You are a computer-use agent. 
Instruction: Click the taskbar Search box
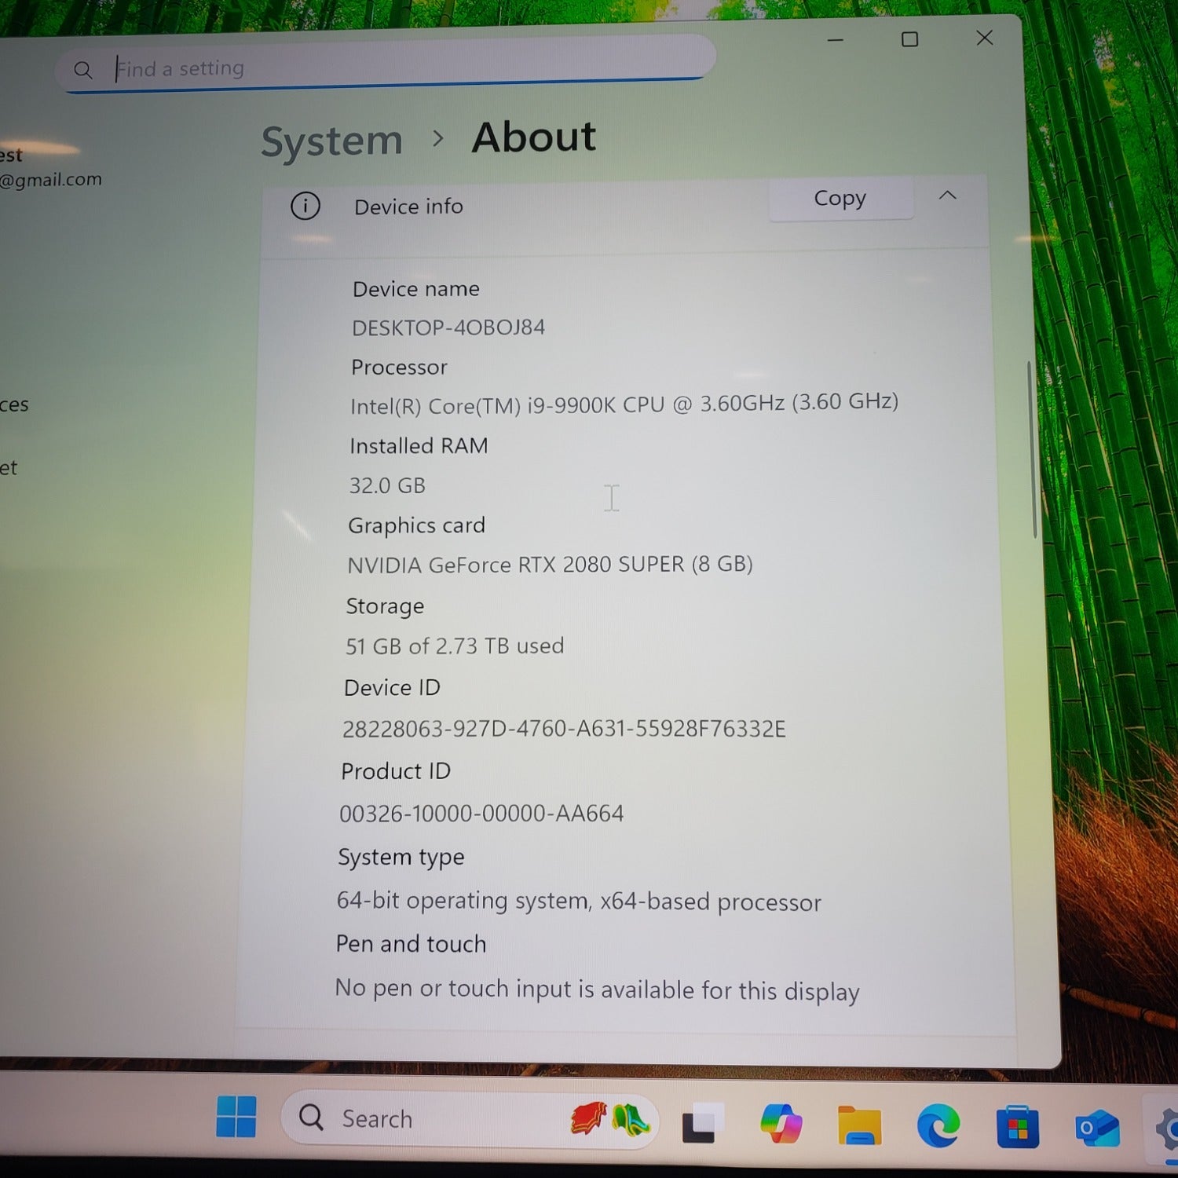point(468,1118)
